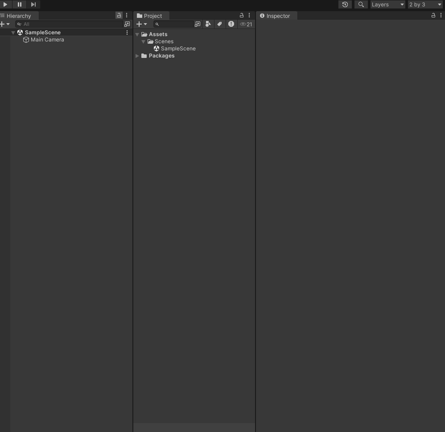
Task: Switch to the Hierarchy tab
Action: (19, 16)
